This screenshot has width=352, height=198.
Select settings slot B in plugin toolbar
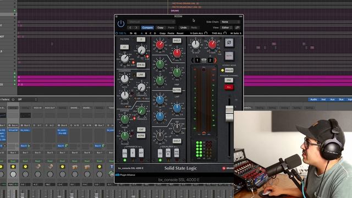[x=146, y=33]
